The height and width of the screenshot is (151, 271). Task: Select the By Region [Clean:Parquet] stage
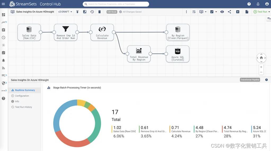[x=178, y=32]
